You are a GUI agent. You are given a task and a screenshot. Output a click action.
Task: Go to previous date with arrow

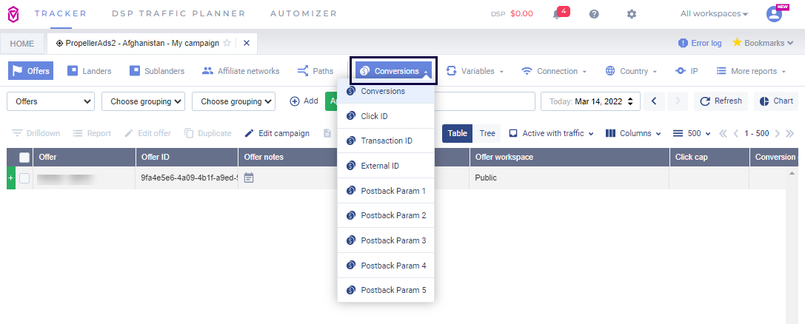coord(653,101)
